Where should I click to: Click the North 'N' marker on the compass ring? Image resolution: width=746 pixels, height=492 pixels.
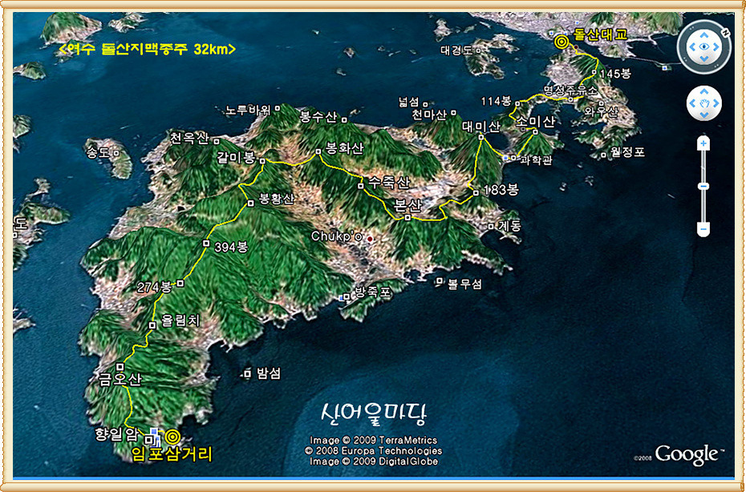point(727,32)
